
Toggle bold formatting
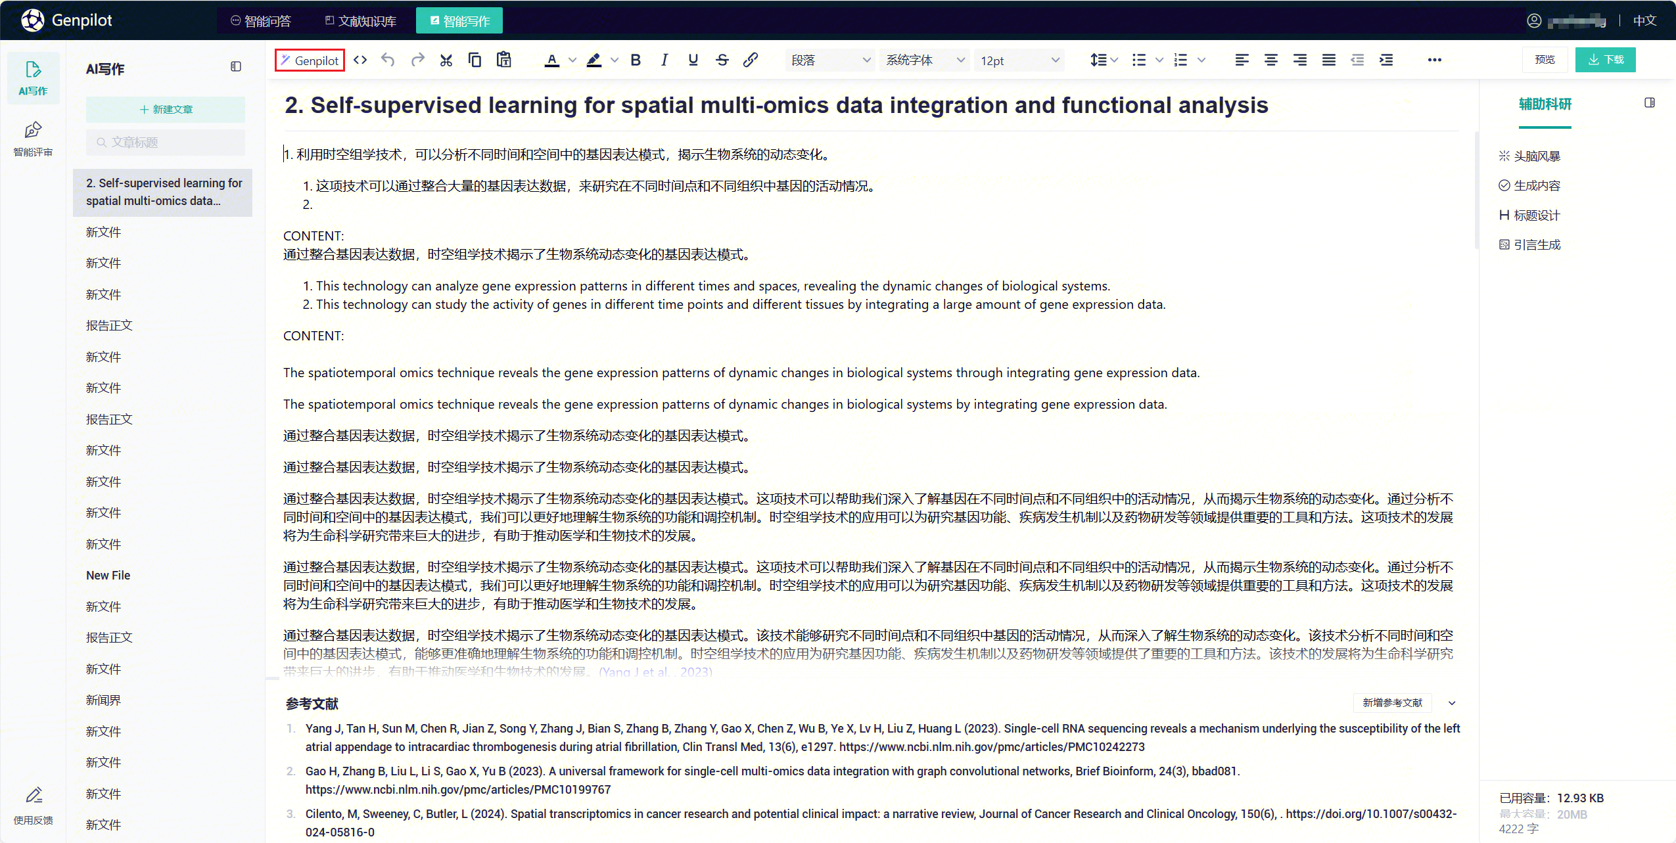point(636,60)
